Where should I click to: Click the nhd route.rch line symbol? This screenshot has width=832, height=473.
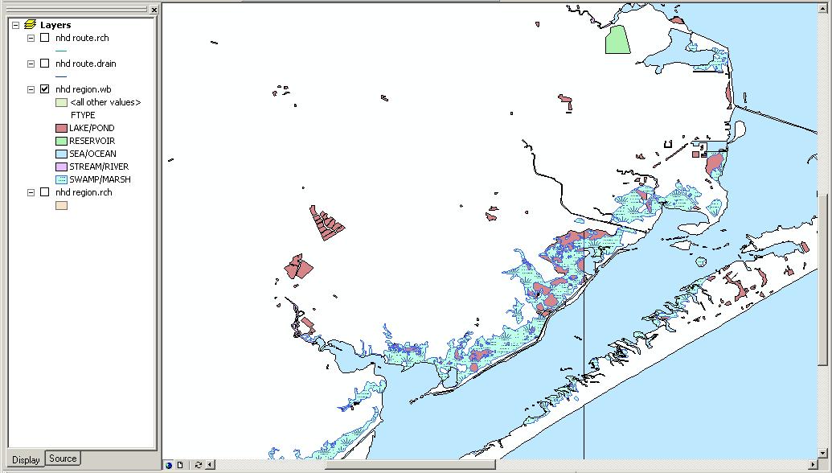pos(61,51)
